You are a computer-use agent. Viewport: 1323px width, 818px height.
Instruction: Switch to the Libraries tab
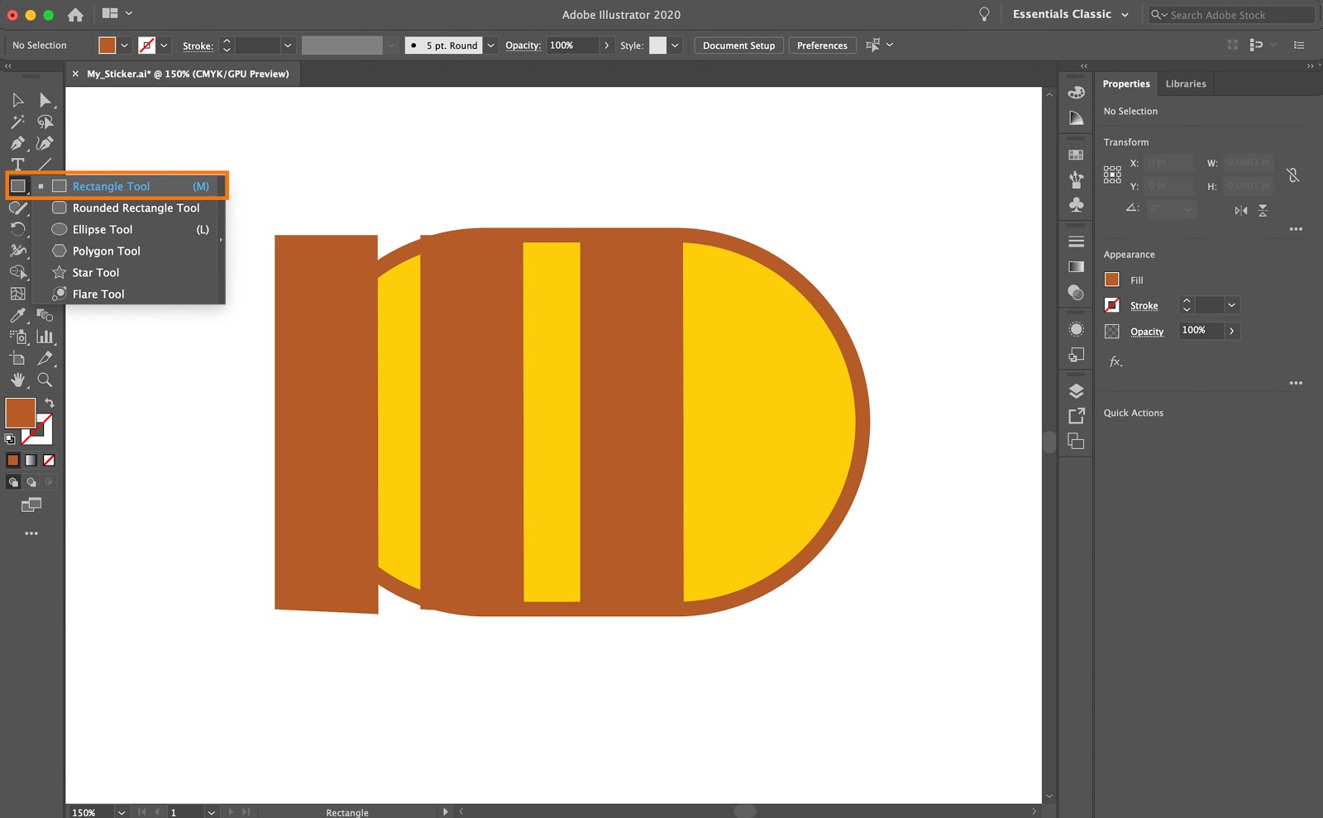(x=1186, y=84)
